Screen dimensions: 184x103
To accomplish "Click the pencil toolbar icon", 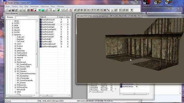I will pos(66,10).
